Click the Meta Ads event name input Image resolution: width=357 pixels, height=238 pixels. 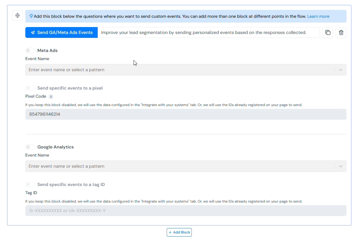point(180,70)
